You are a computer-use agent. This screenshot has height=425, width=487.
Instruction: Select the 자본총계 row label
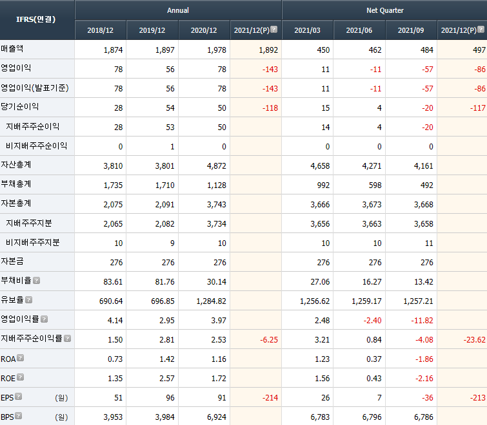(16, 203)
